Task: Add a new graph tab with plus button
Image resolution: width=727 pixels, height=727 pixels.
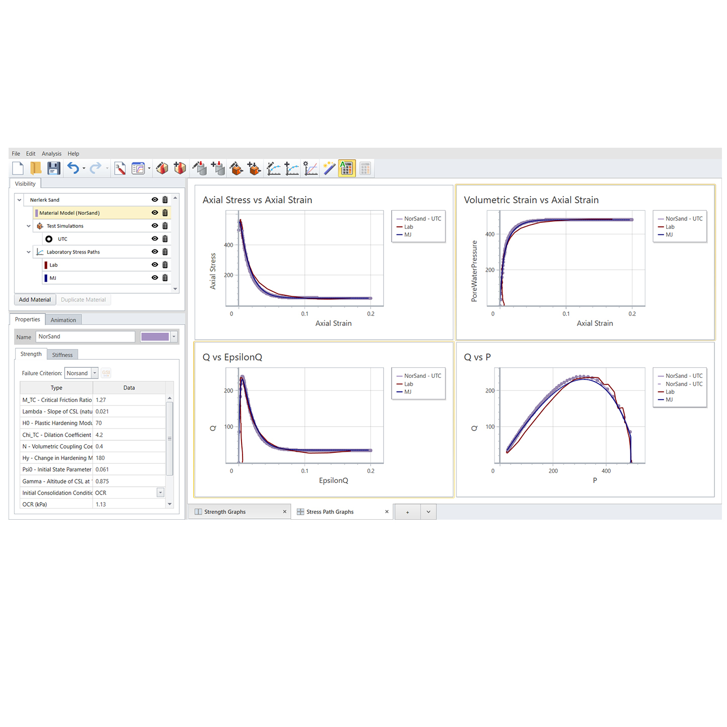Action: pyautogui.click(x=408, y=512)
